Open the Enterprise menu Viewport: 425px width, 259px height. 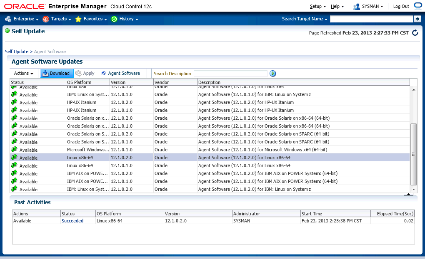26,19
